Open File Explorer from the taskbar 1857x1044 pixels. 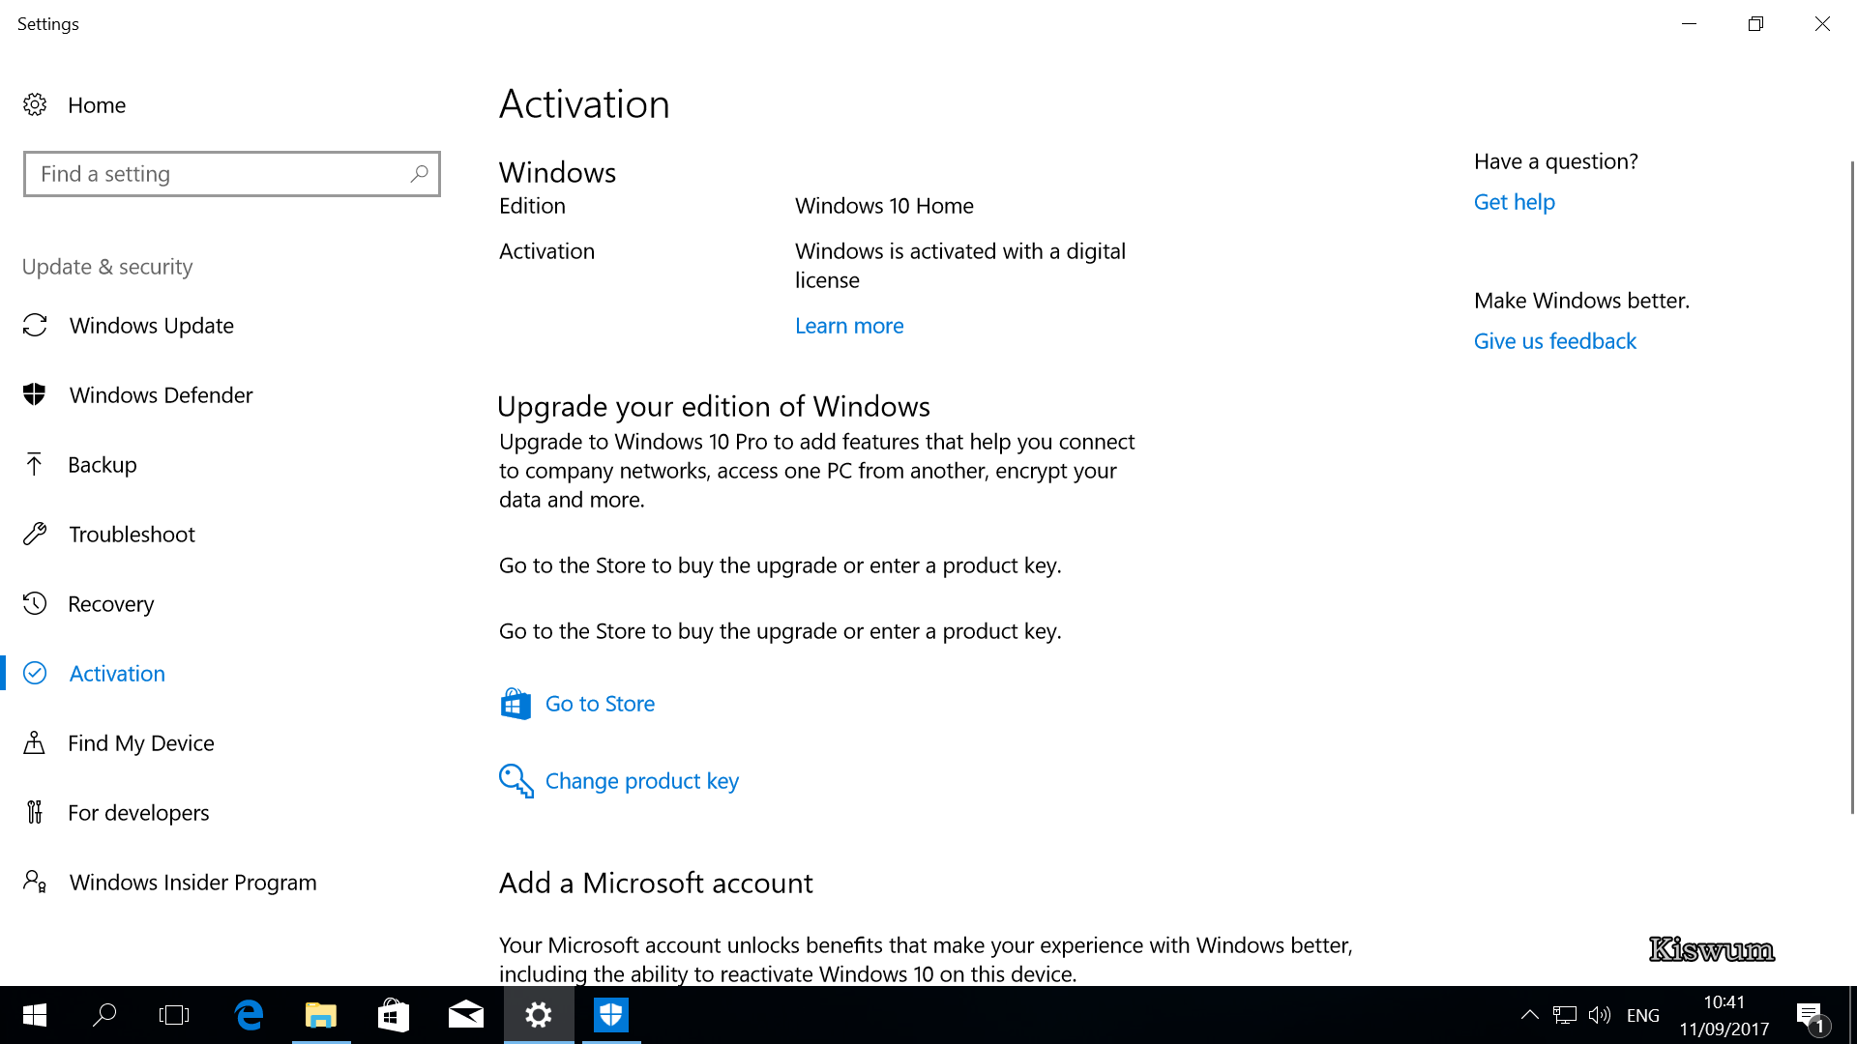tap(321, 1015)
